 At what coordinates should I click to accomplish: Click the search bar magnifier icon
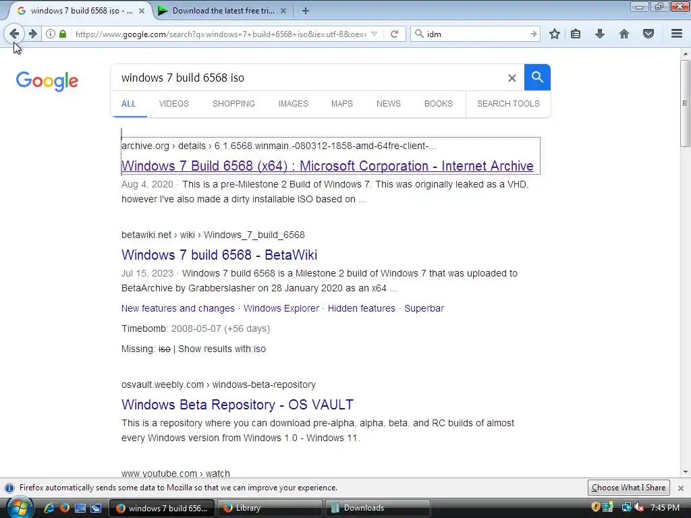point(420,34)
